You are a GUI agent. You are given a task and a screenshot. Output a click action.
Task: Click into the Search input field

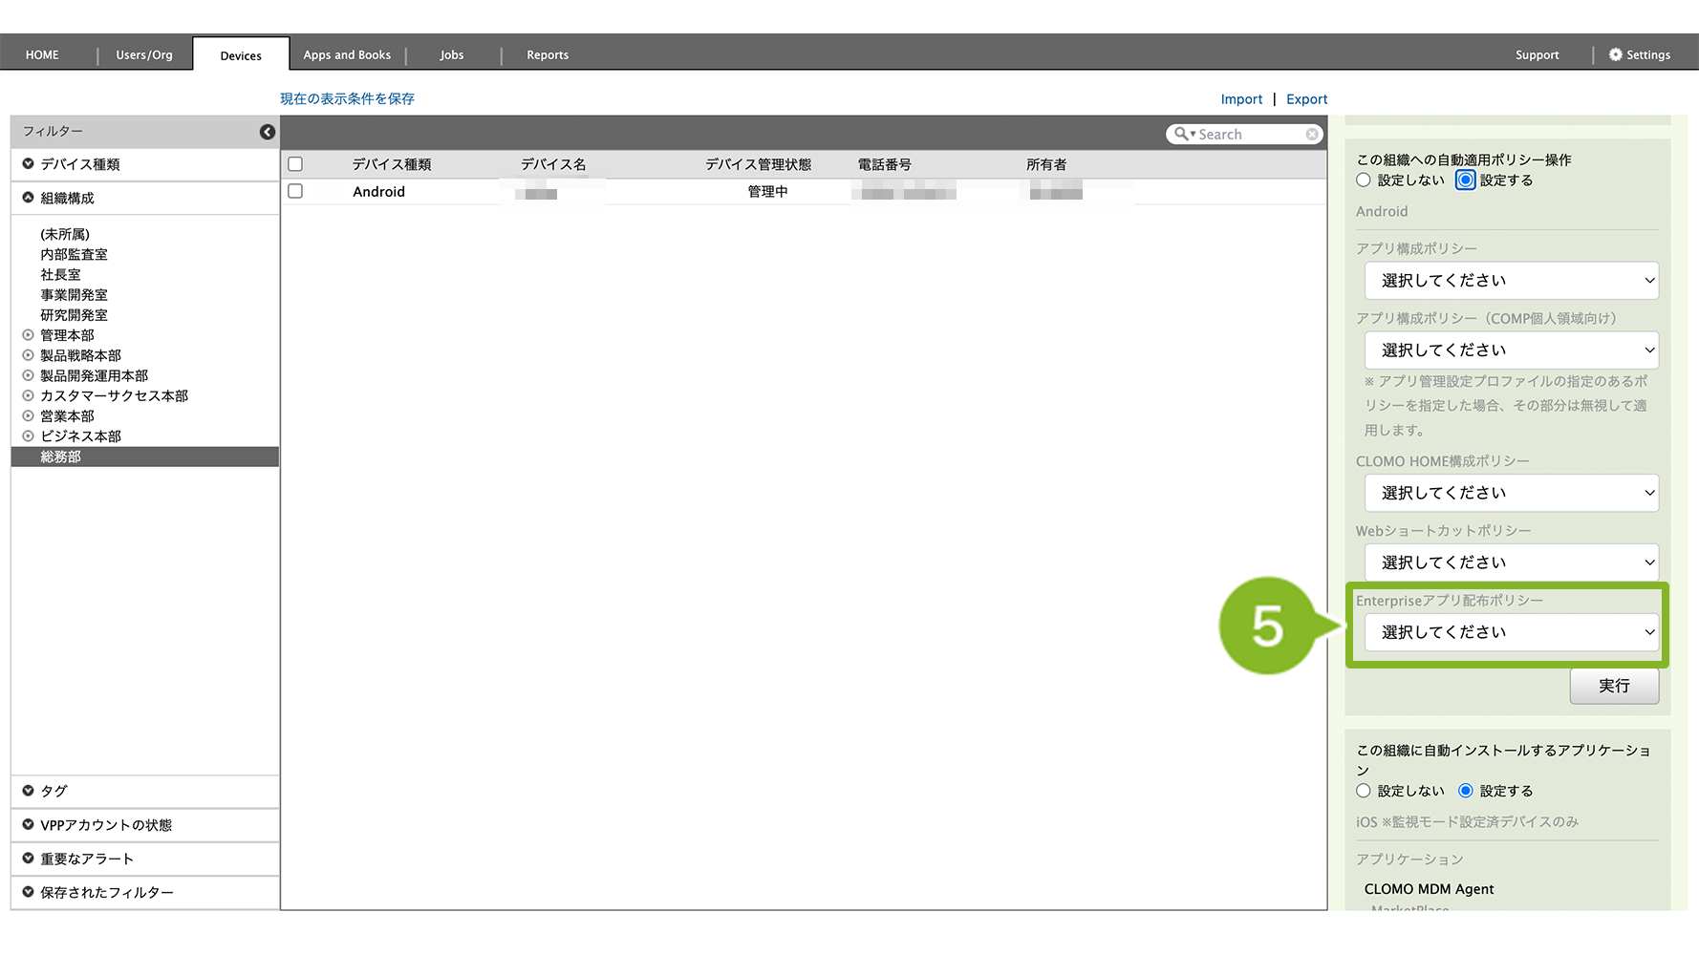[1249, 135]
